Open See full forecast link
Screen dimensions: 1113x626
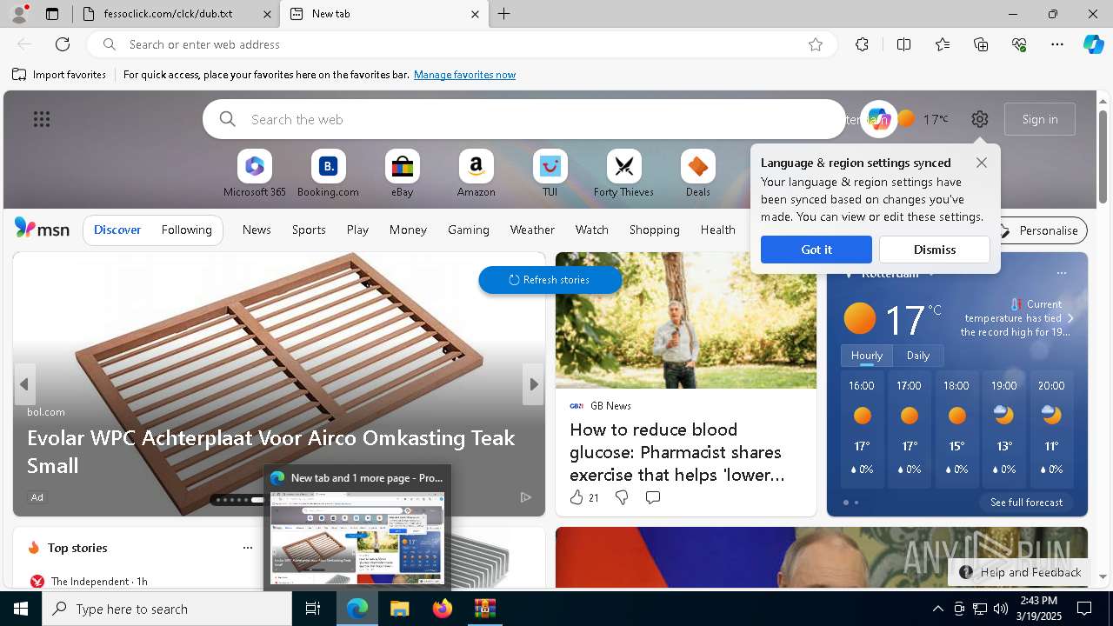(1026, 503)
